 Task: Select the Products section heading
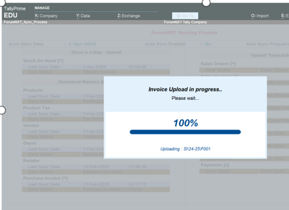coord(33,90)
